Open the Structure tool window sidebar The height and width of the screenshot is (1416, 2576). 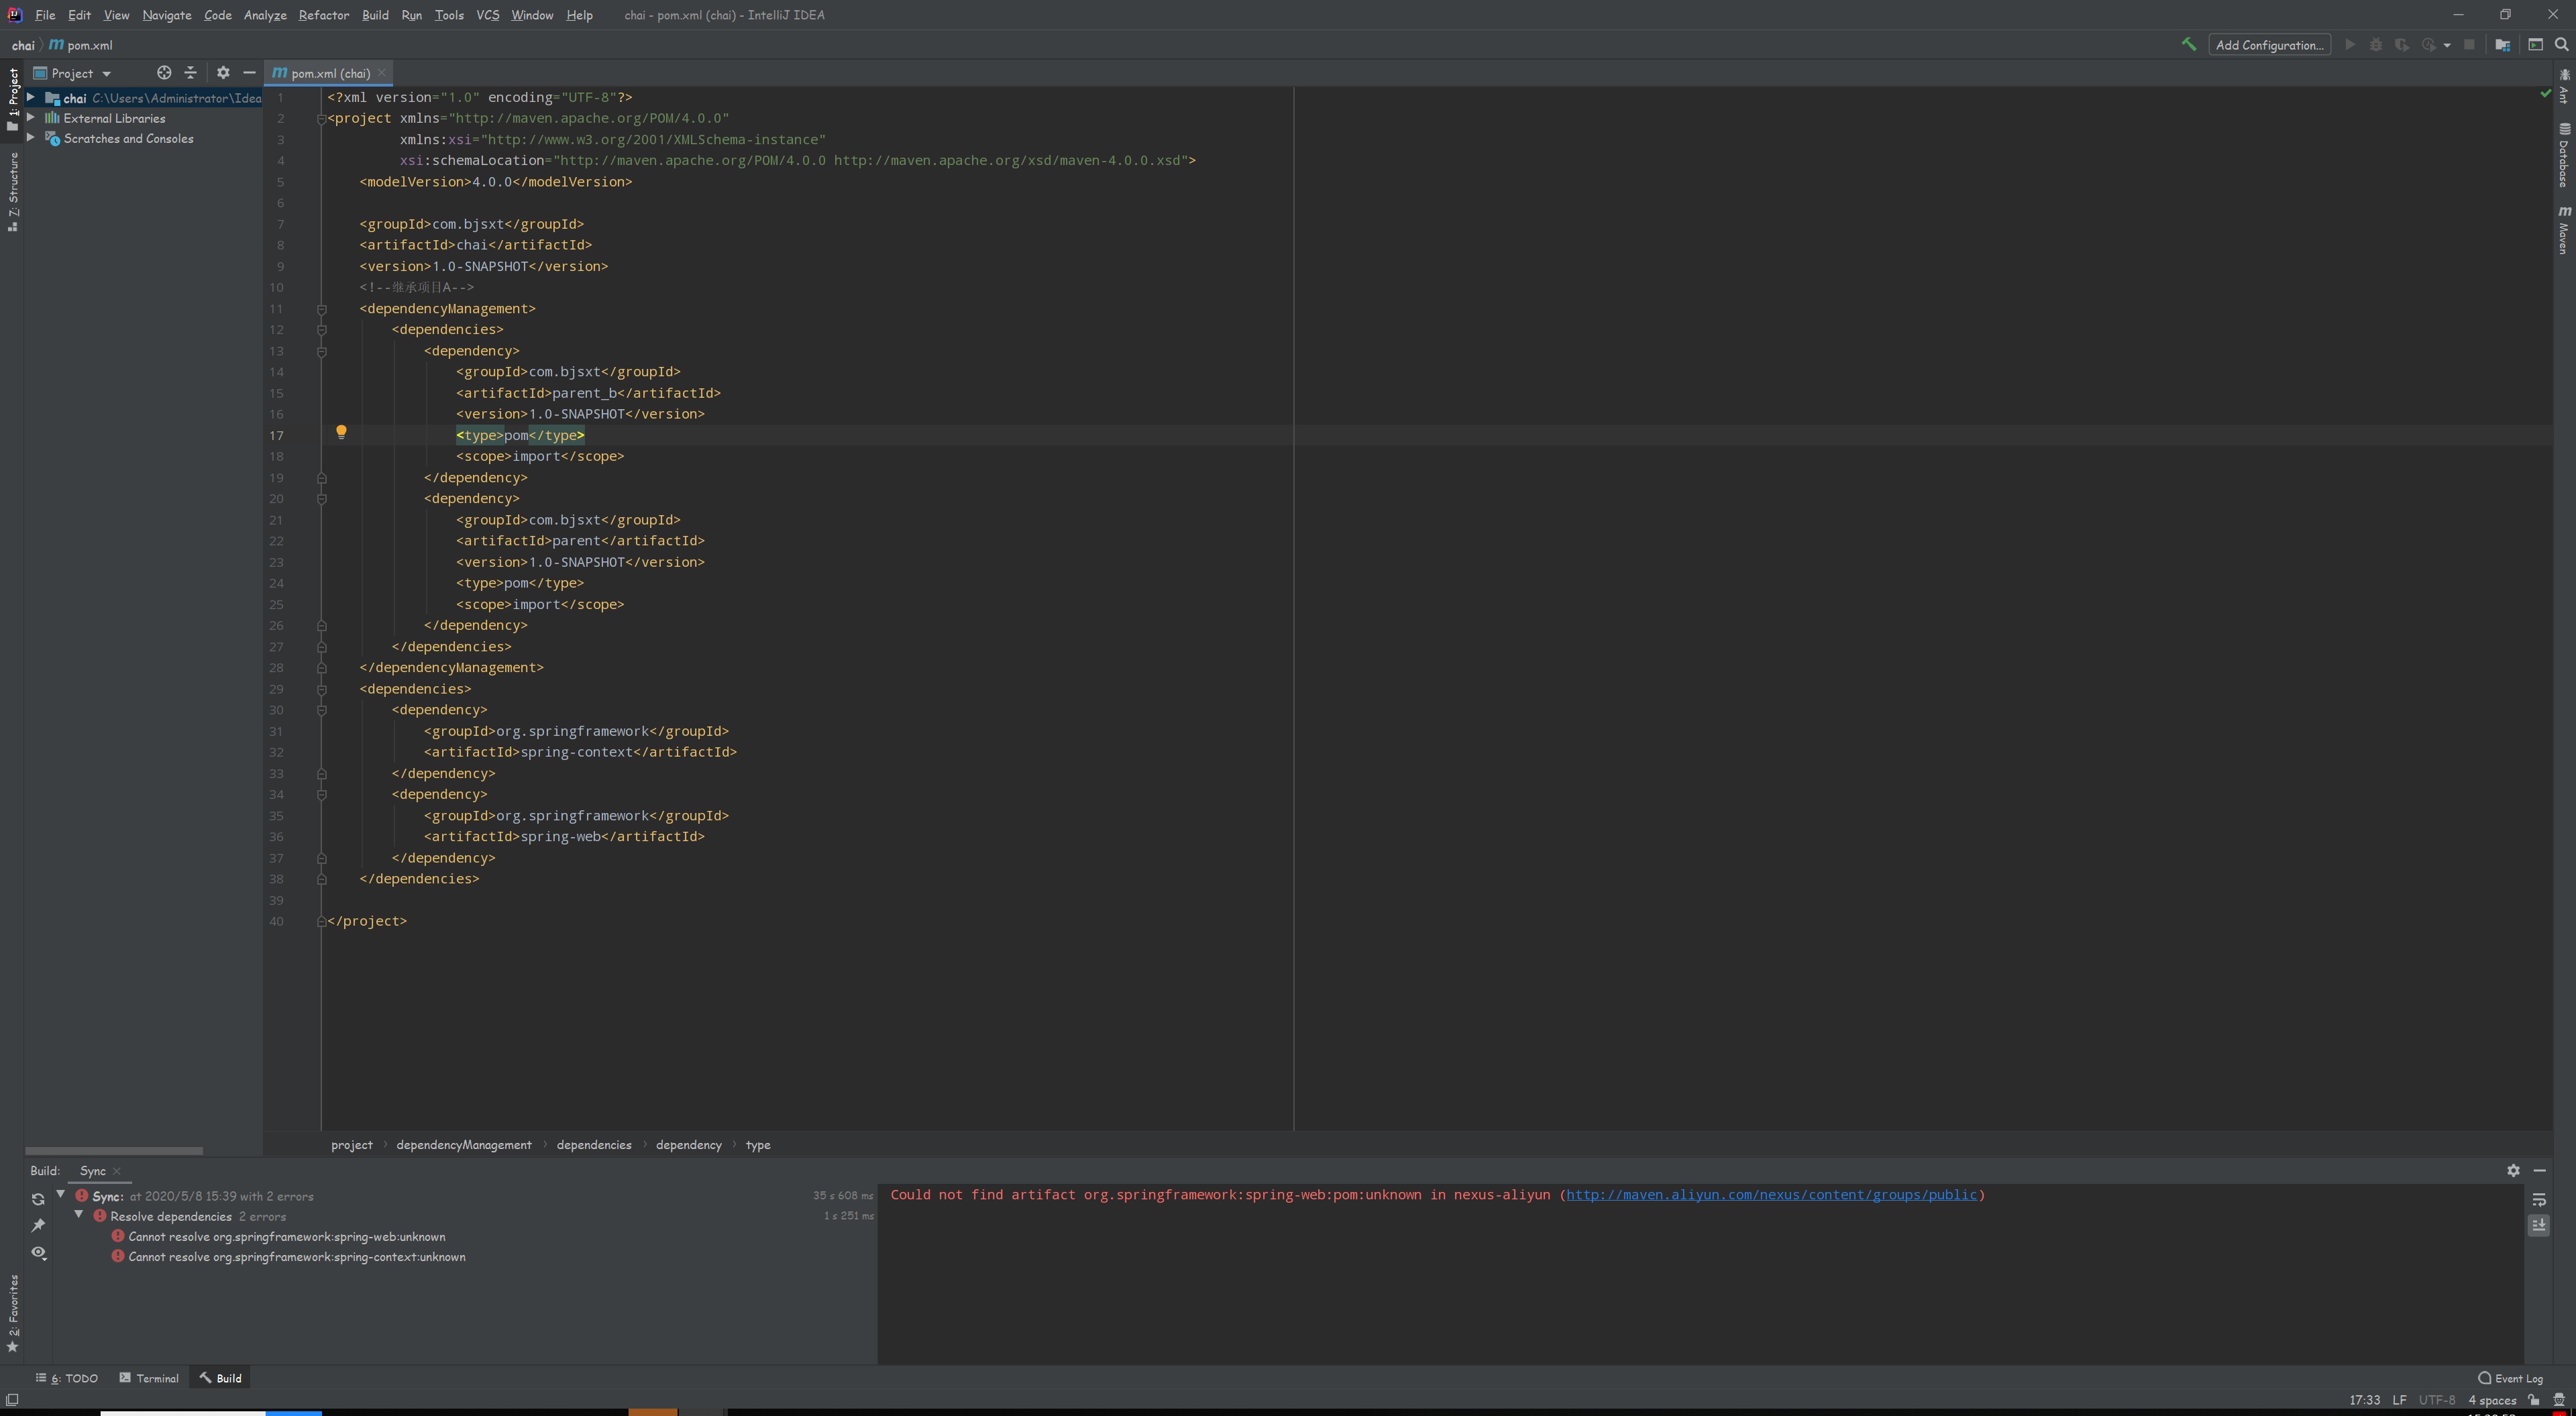[13, 191]
